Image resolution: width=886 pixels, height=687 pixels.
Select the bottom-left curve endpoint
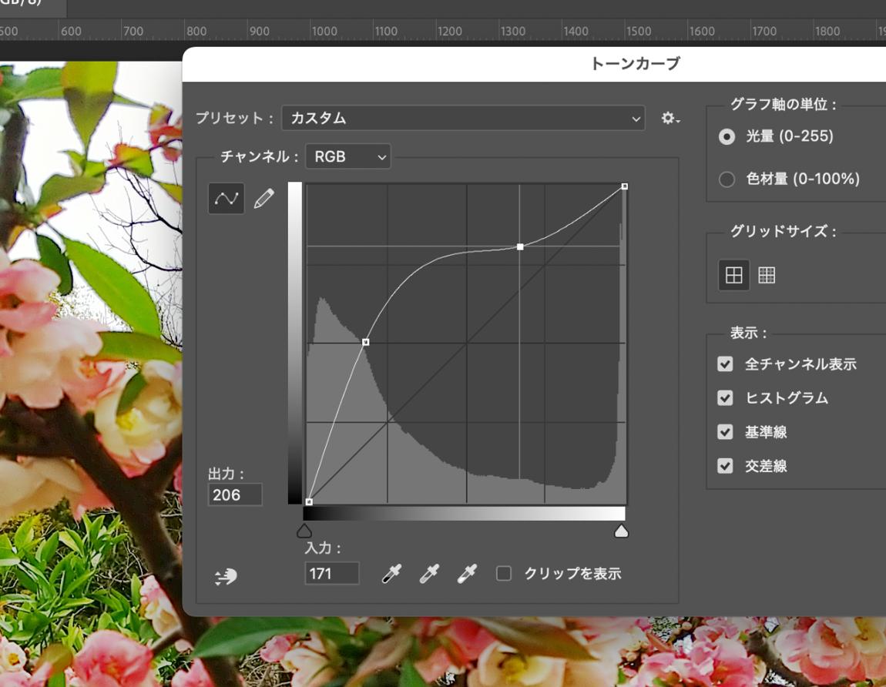(308, 501)
